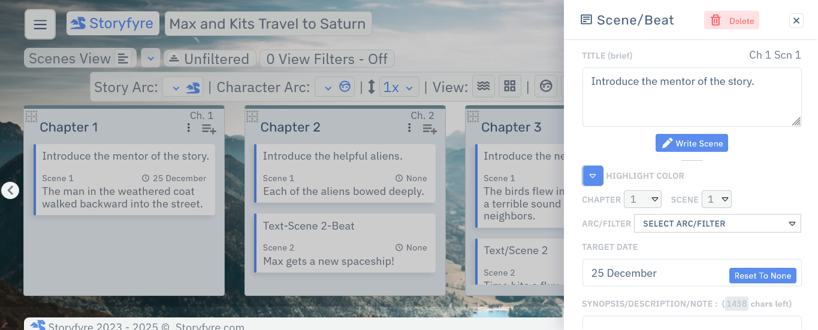Click the trash Delete button

[x=731, y=20]
